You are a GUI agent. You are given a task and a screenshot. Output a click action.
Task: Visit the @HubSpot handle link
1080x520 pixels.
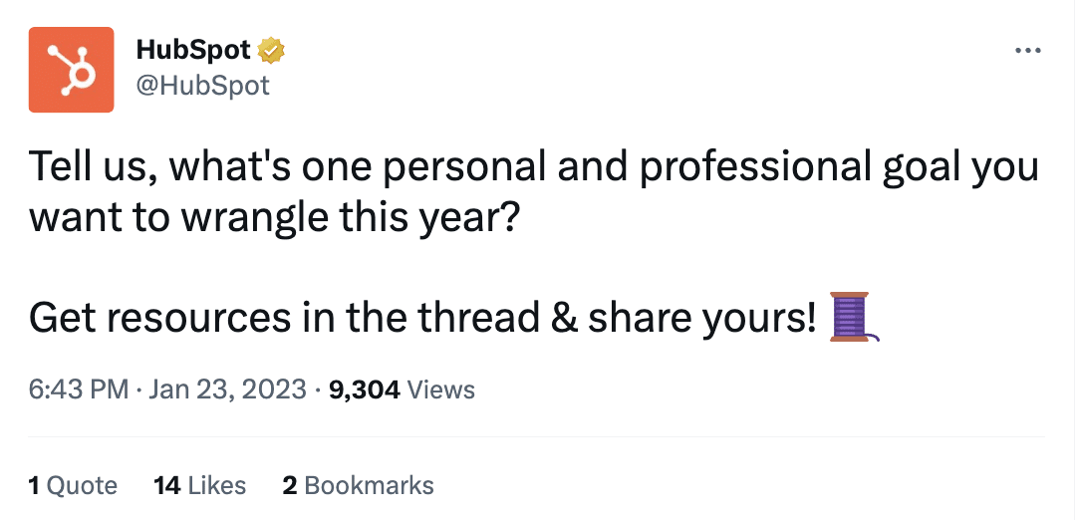point(203,86)
